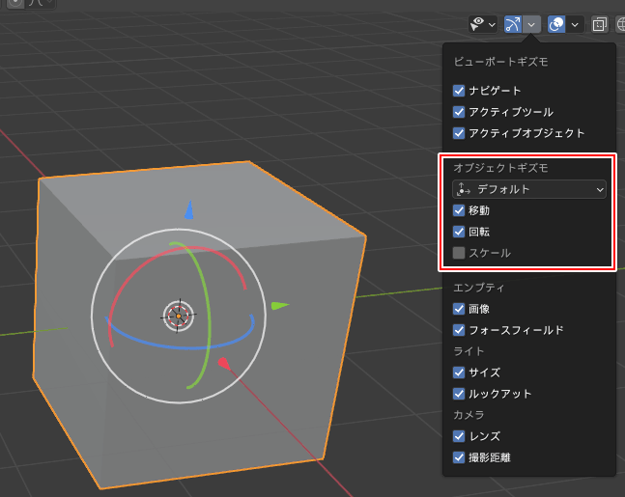Uncheck the ルックアット light checkbox
Image resolution: width=625 pixels, height=497 pixels.
point(460,394)
